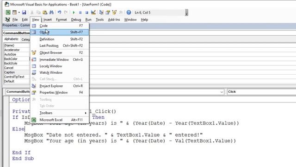Open the Edit menu
This screenshot has width=296, height=167.
(25, 19)
